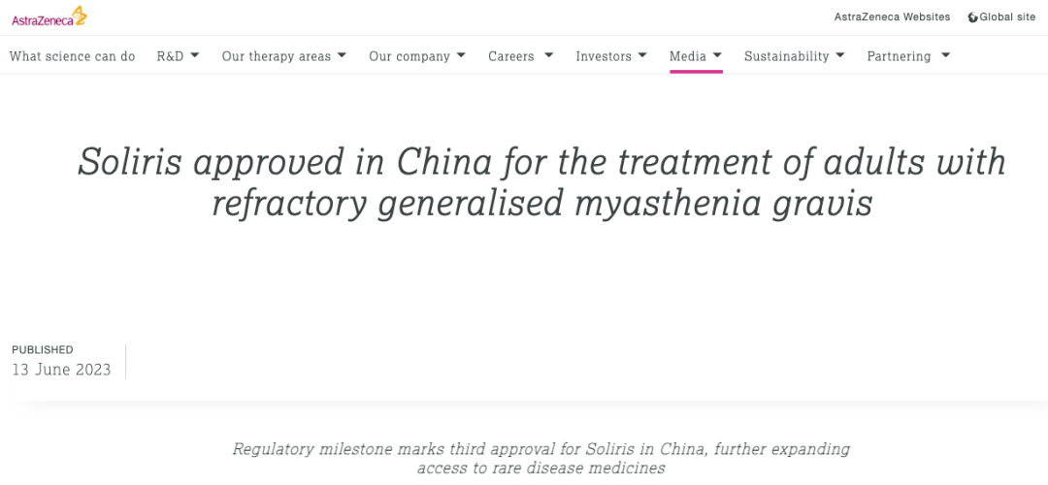Click the AstraZeneca Websites link
This screenshot has width=1048, height=485.
[893, 17]
